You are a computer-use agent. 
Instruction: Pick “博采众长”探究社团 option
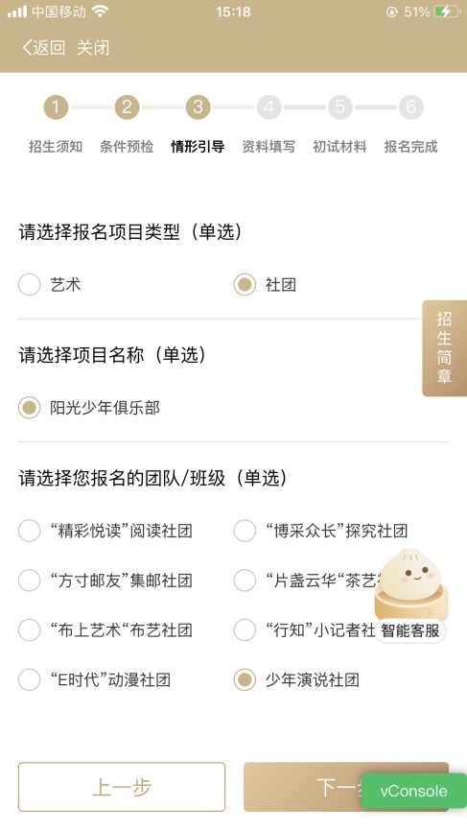click(x=320, y=531)
